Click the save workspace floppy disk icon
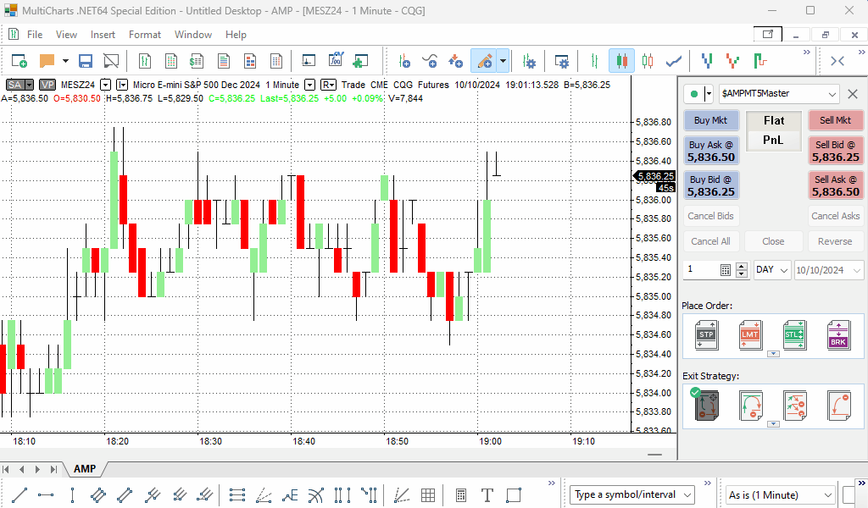 click(x=86, y=61)
